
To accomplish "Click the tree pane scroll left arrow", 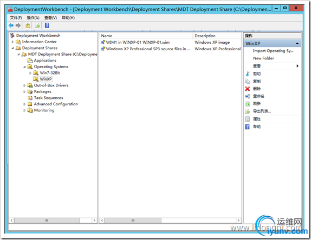I will tap(11, 220).
